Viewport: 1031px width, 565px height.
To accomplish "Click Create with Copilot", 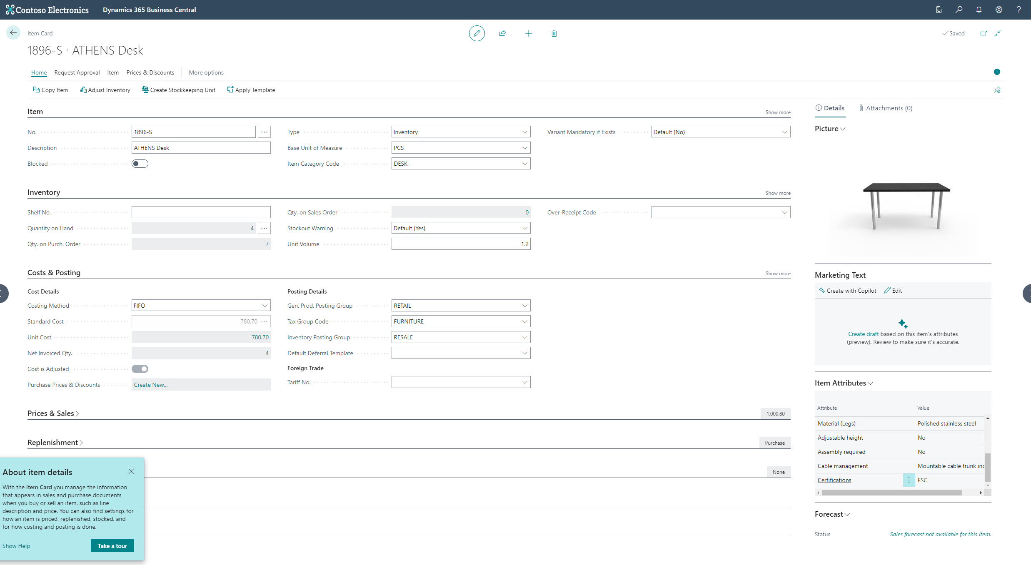I will click(848, 291).
